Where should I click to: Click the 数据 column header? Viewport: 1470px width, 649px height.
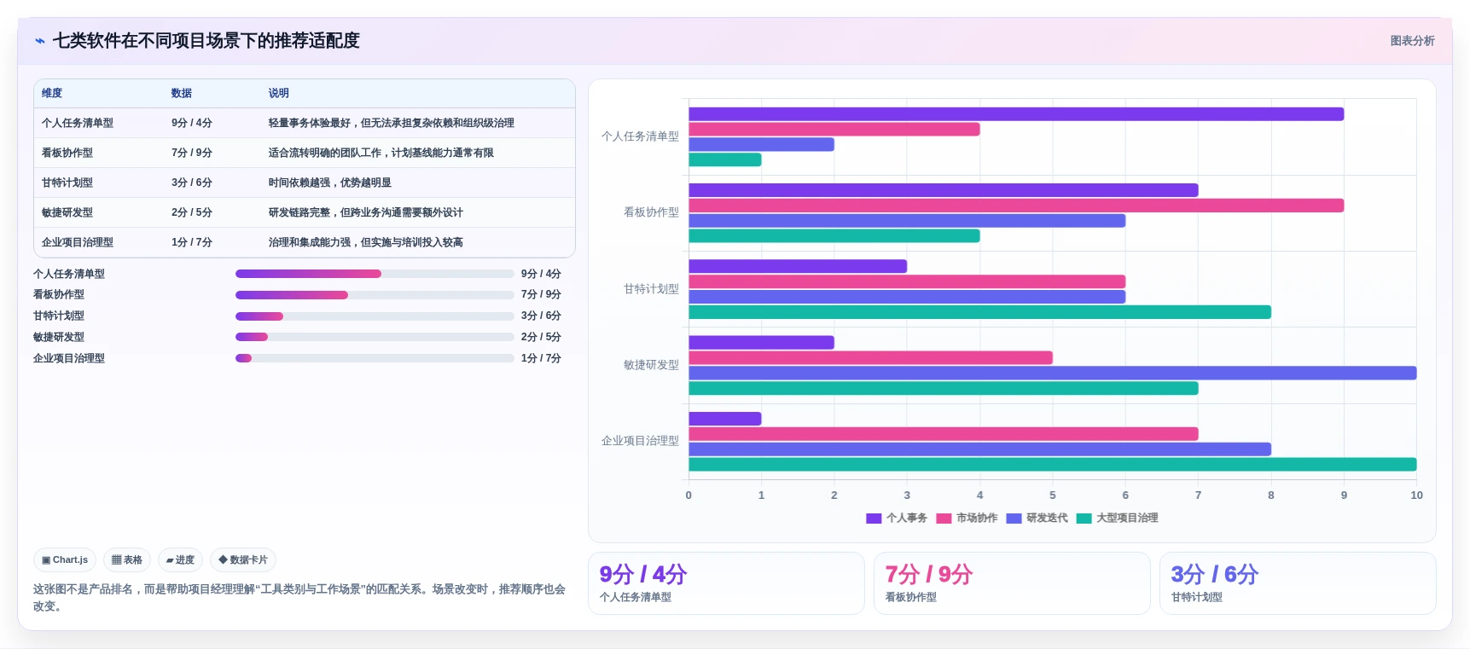click(182, 94)
